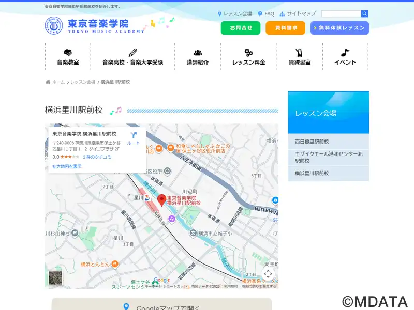
Task: Click the Hoshikawa station icon on map
Action: click(148, 198)
